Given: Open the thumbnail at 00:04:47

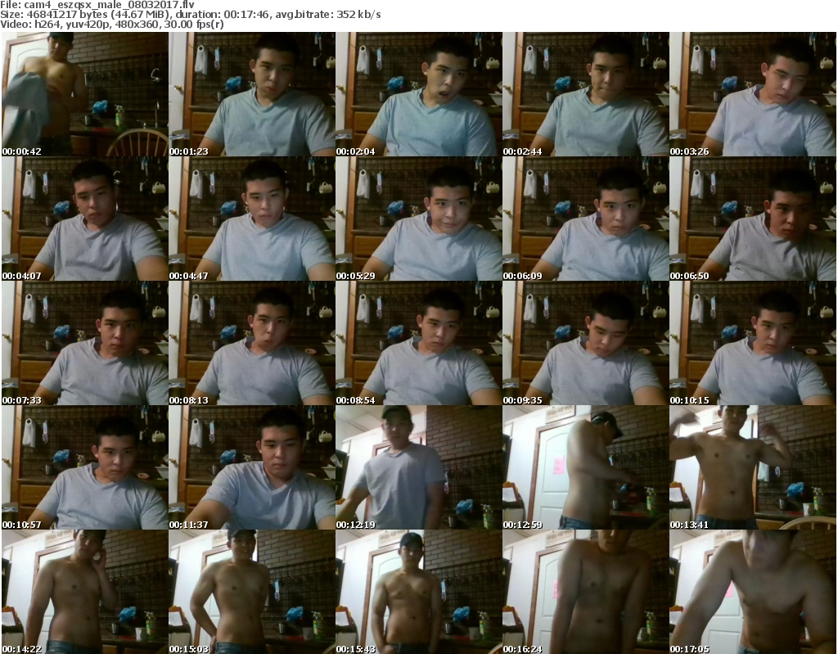Looking at the screenshot, I should point(252,219).
